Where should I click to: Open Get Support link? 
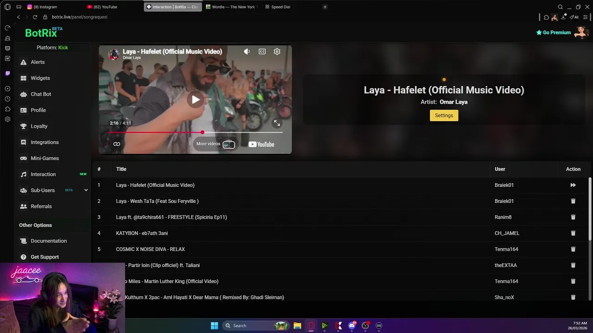pyautogui.click(x=44, y=257)
